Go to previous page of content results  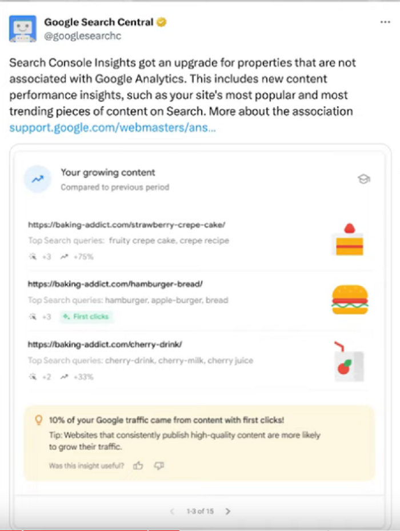(172, 511)
